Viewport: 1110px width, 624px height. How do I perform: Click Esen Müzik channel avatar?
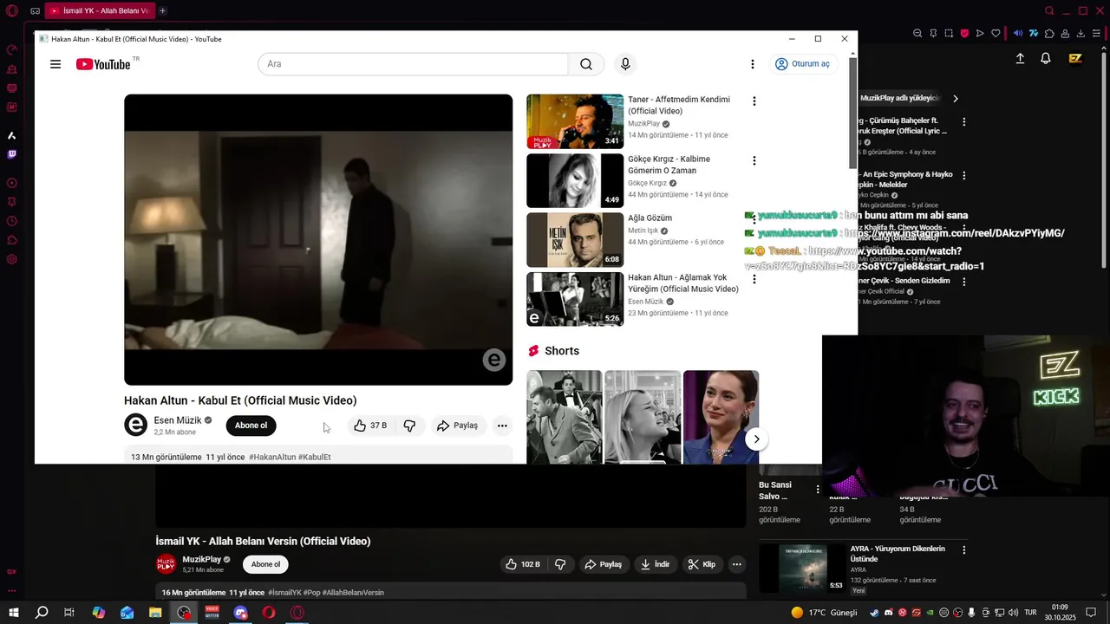pyautogui.click(x=136, y=425)
